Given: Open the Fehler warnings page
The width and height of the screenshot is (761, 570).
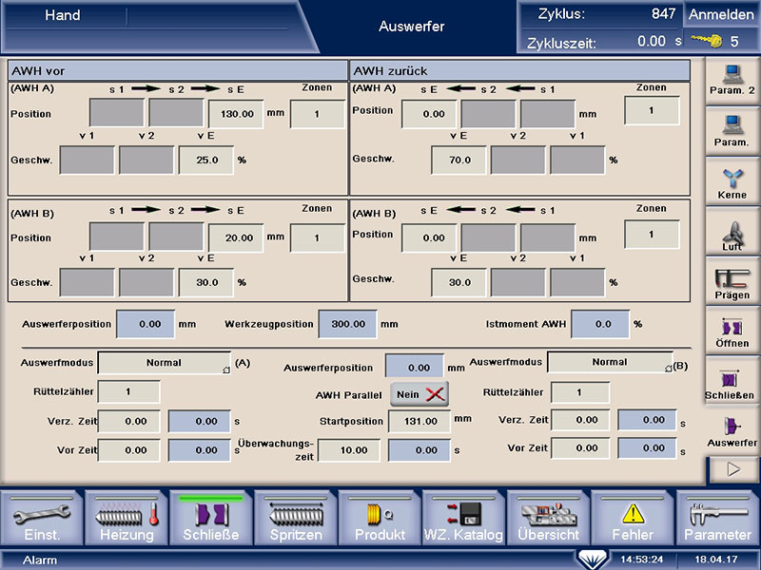Looking at the screenshot, I should pyautogui.click(x=633, y=519).
